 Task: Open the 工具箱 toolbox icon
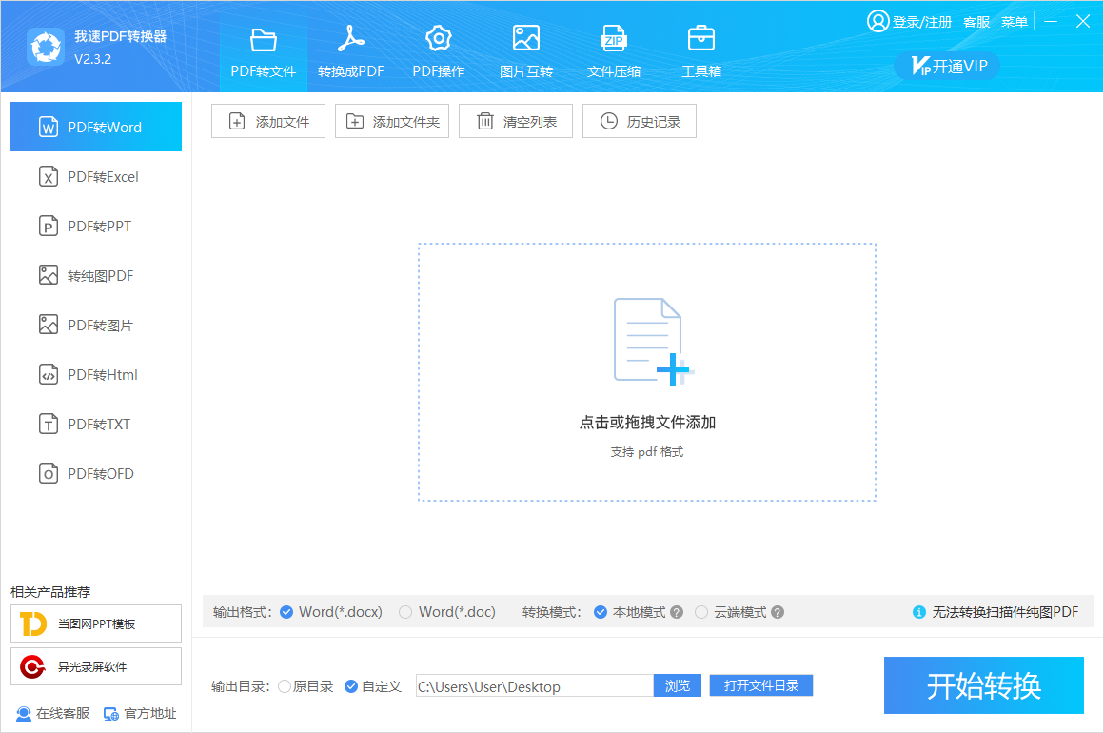[701, 38]
